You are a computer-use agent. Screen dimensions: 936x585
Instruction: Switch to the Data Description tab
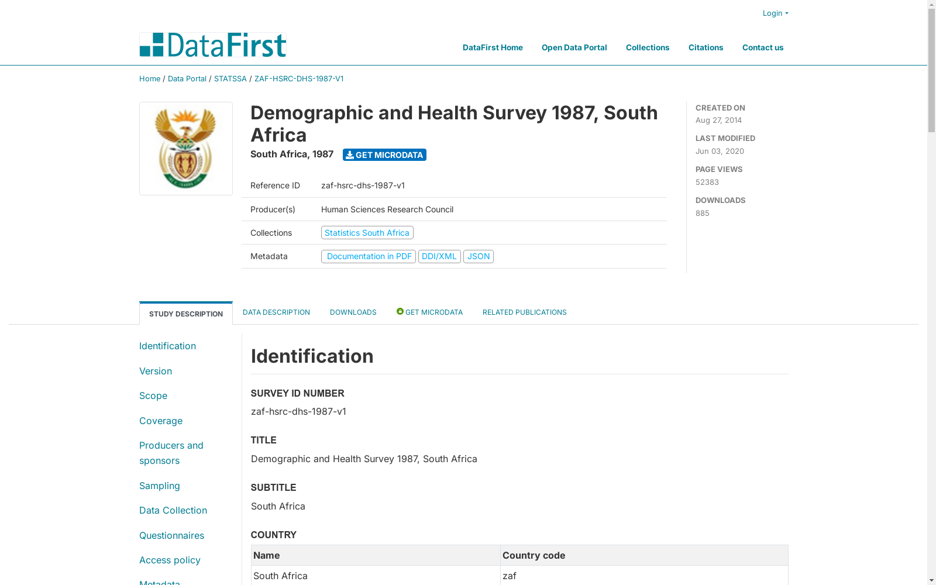[x=276, y=312]
